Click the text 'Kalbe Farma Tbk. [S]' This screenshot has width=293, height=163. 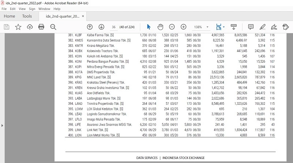[x=100, y=35]
